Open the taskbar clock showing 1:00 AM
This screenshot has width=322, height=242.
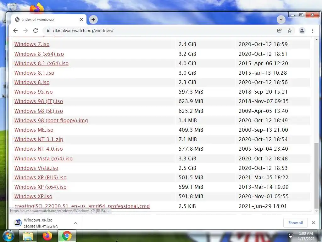coord(306,236)
